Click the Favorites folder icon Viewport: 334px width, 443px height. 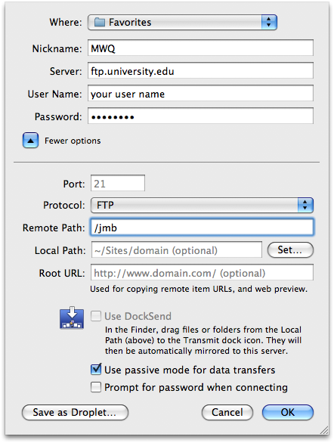100,22
